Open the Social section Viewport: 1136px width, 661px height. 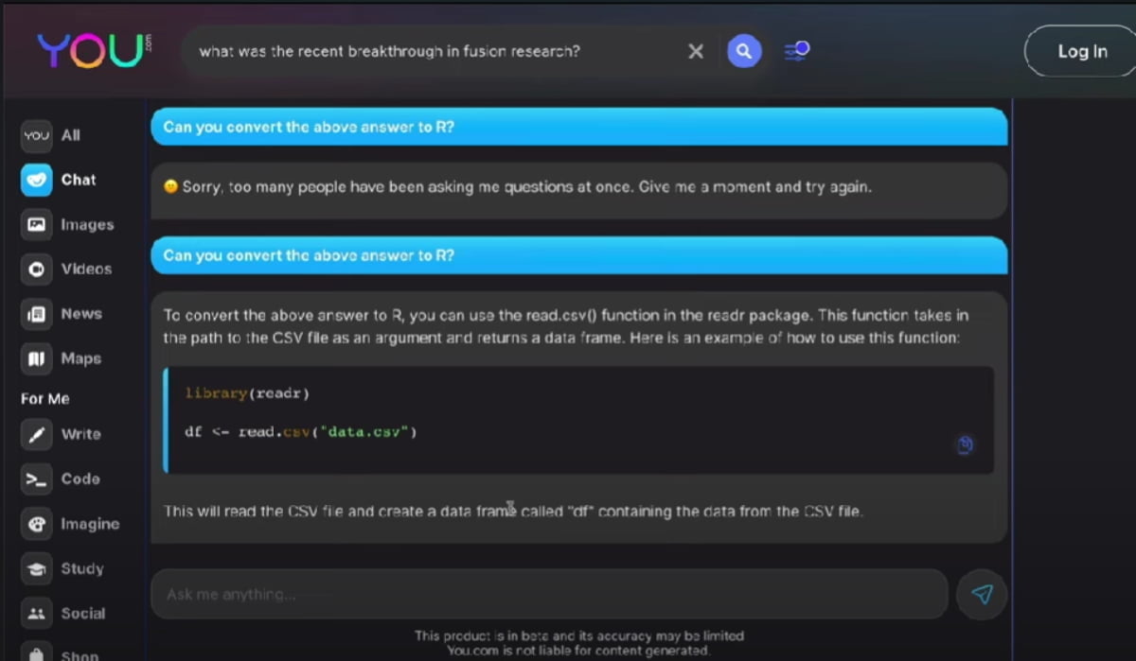coord(37,614)
